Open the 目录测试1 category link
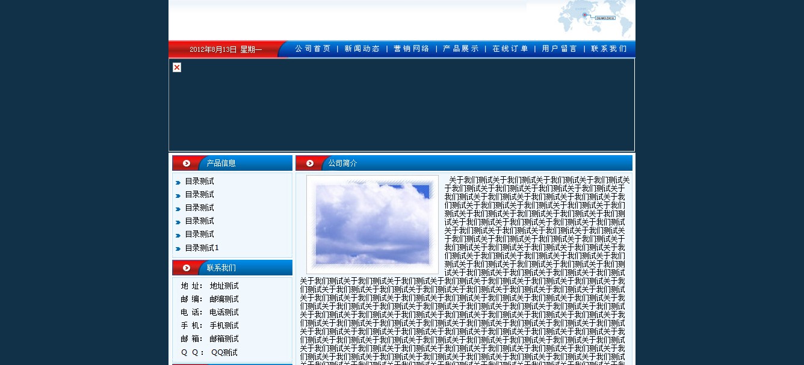The image size is (804, 365). 202,248
